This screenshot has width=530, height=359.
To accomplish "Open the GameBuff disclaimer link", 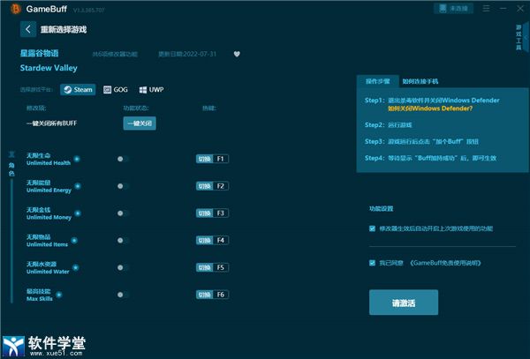I will click(445, 263).
